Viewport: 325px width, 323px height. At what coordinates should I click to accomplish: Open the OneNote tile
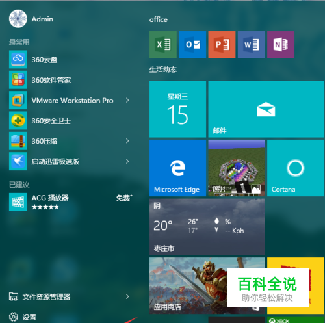coord(281,45)
